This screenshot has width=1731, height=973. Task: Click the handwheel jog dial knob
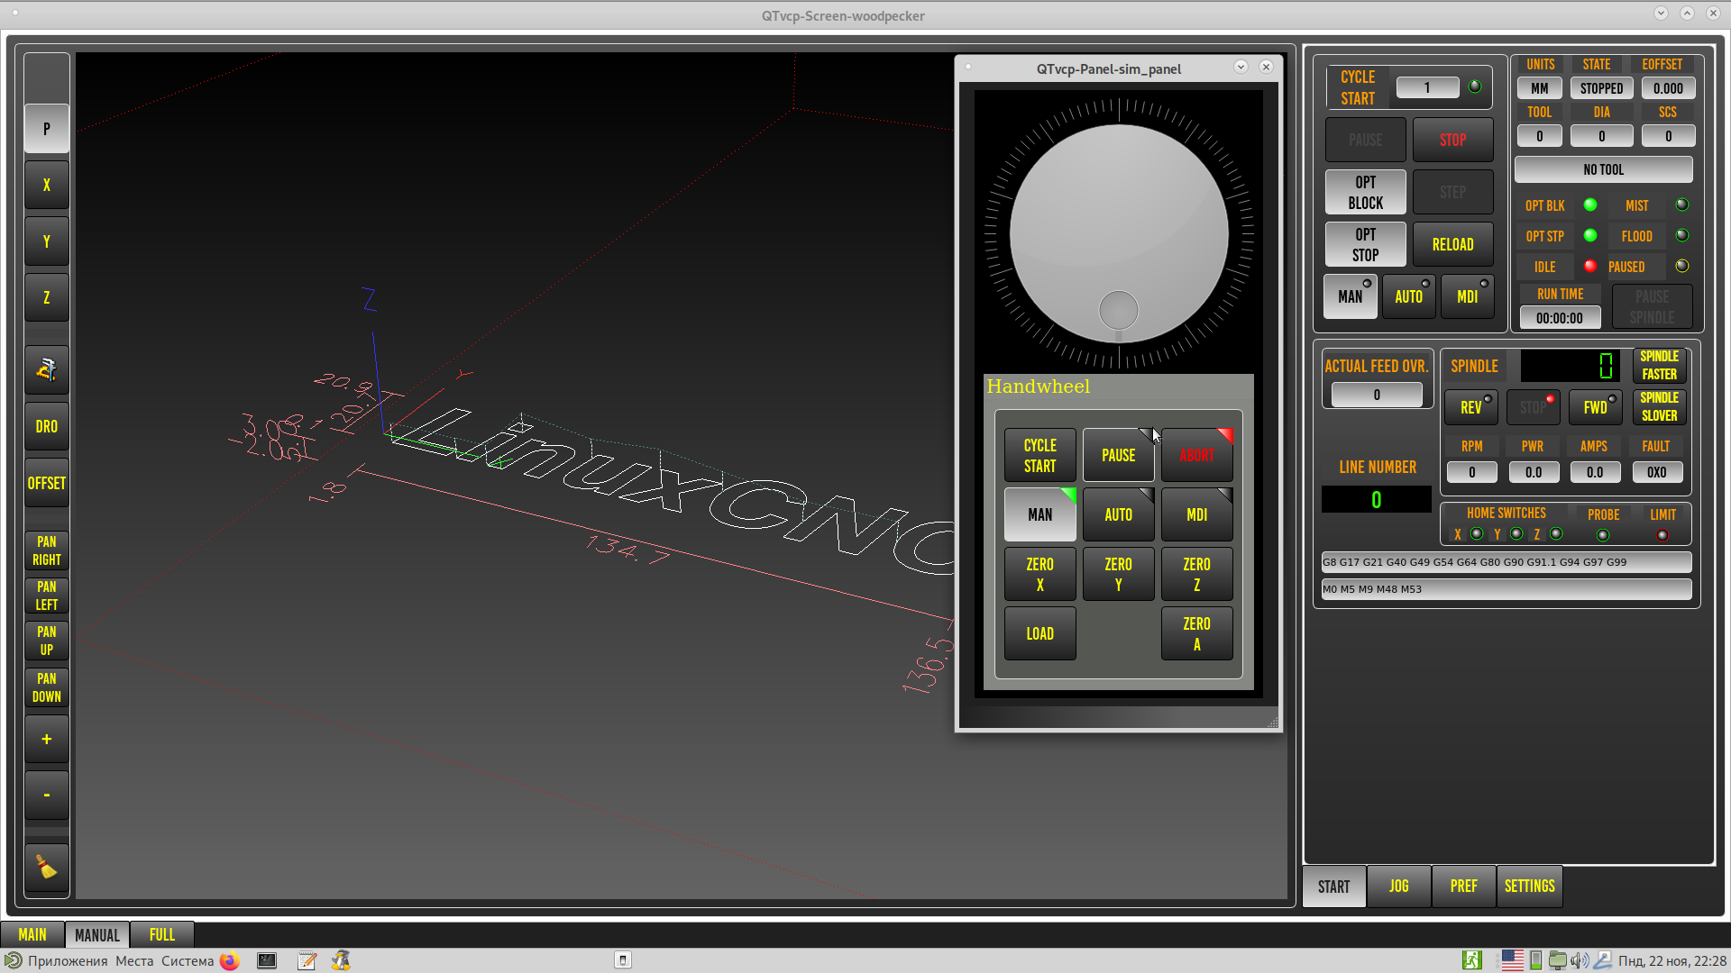1119,234
